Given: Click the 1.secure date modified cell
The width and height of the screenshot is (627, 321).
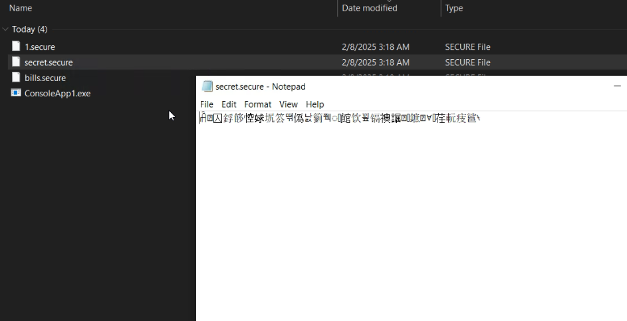Looking at the screenshot, I should 376,47.
